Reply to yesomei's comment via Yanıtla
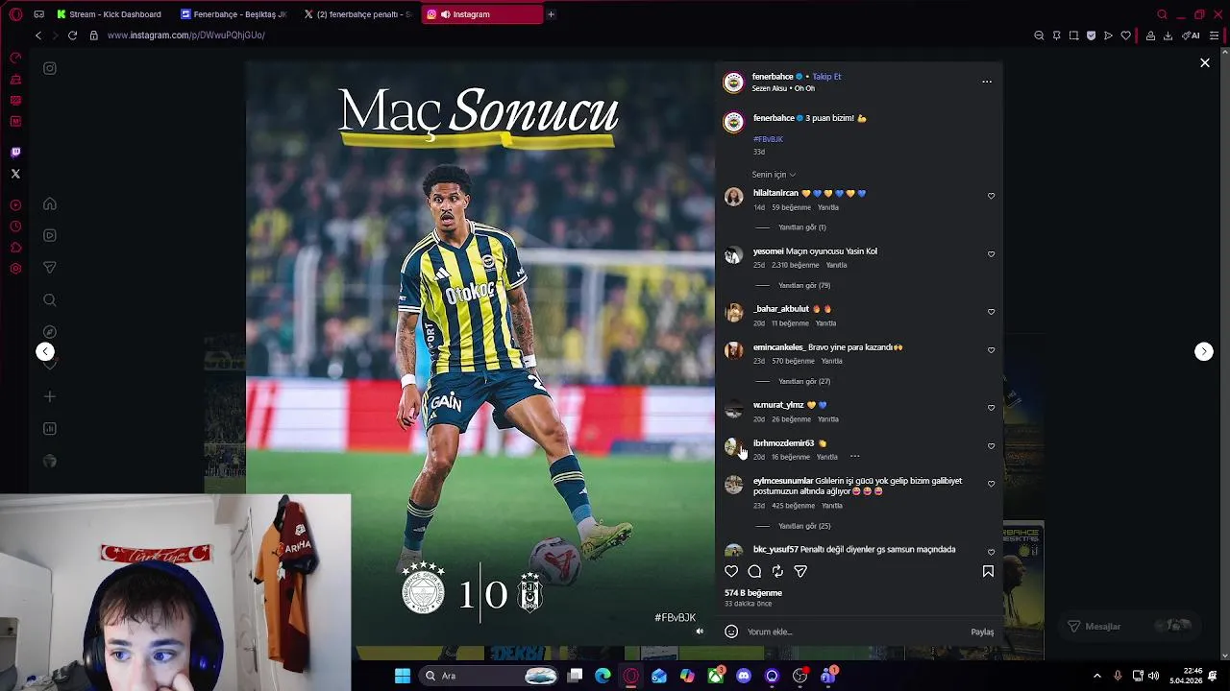 point(836,265)
